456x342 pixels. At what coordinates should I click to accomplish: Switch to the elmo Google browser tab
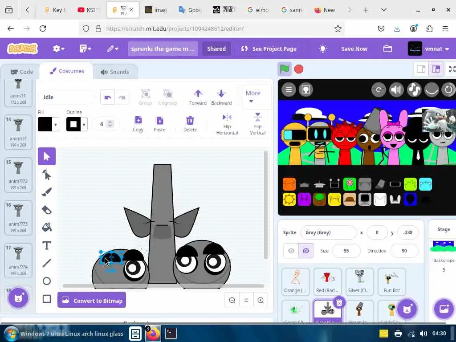click(258, 10)
